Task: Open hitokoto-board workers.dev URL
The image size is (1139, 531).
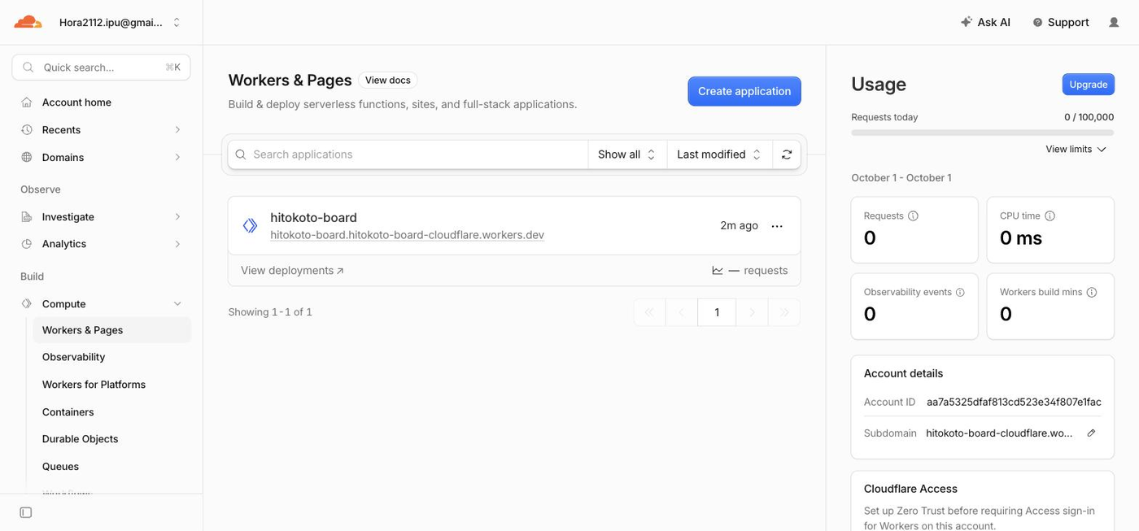Action: pyautogui.click(x=407, y=235)
